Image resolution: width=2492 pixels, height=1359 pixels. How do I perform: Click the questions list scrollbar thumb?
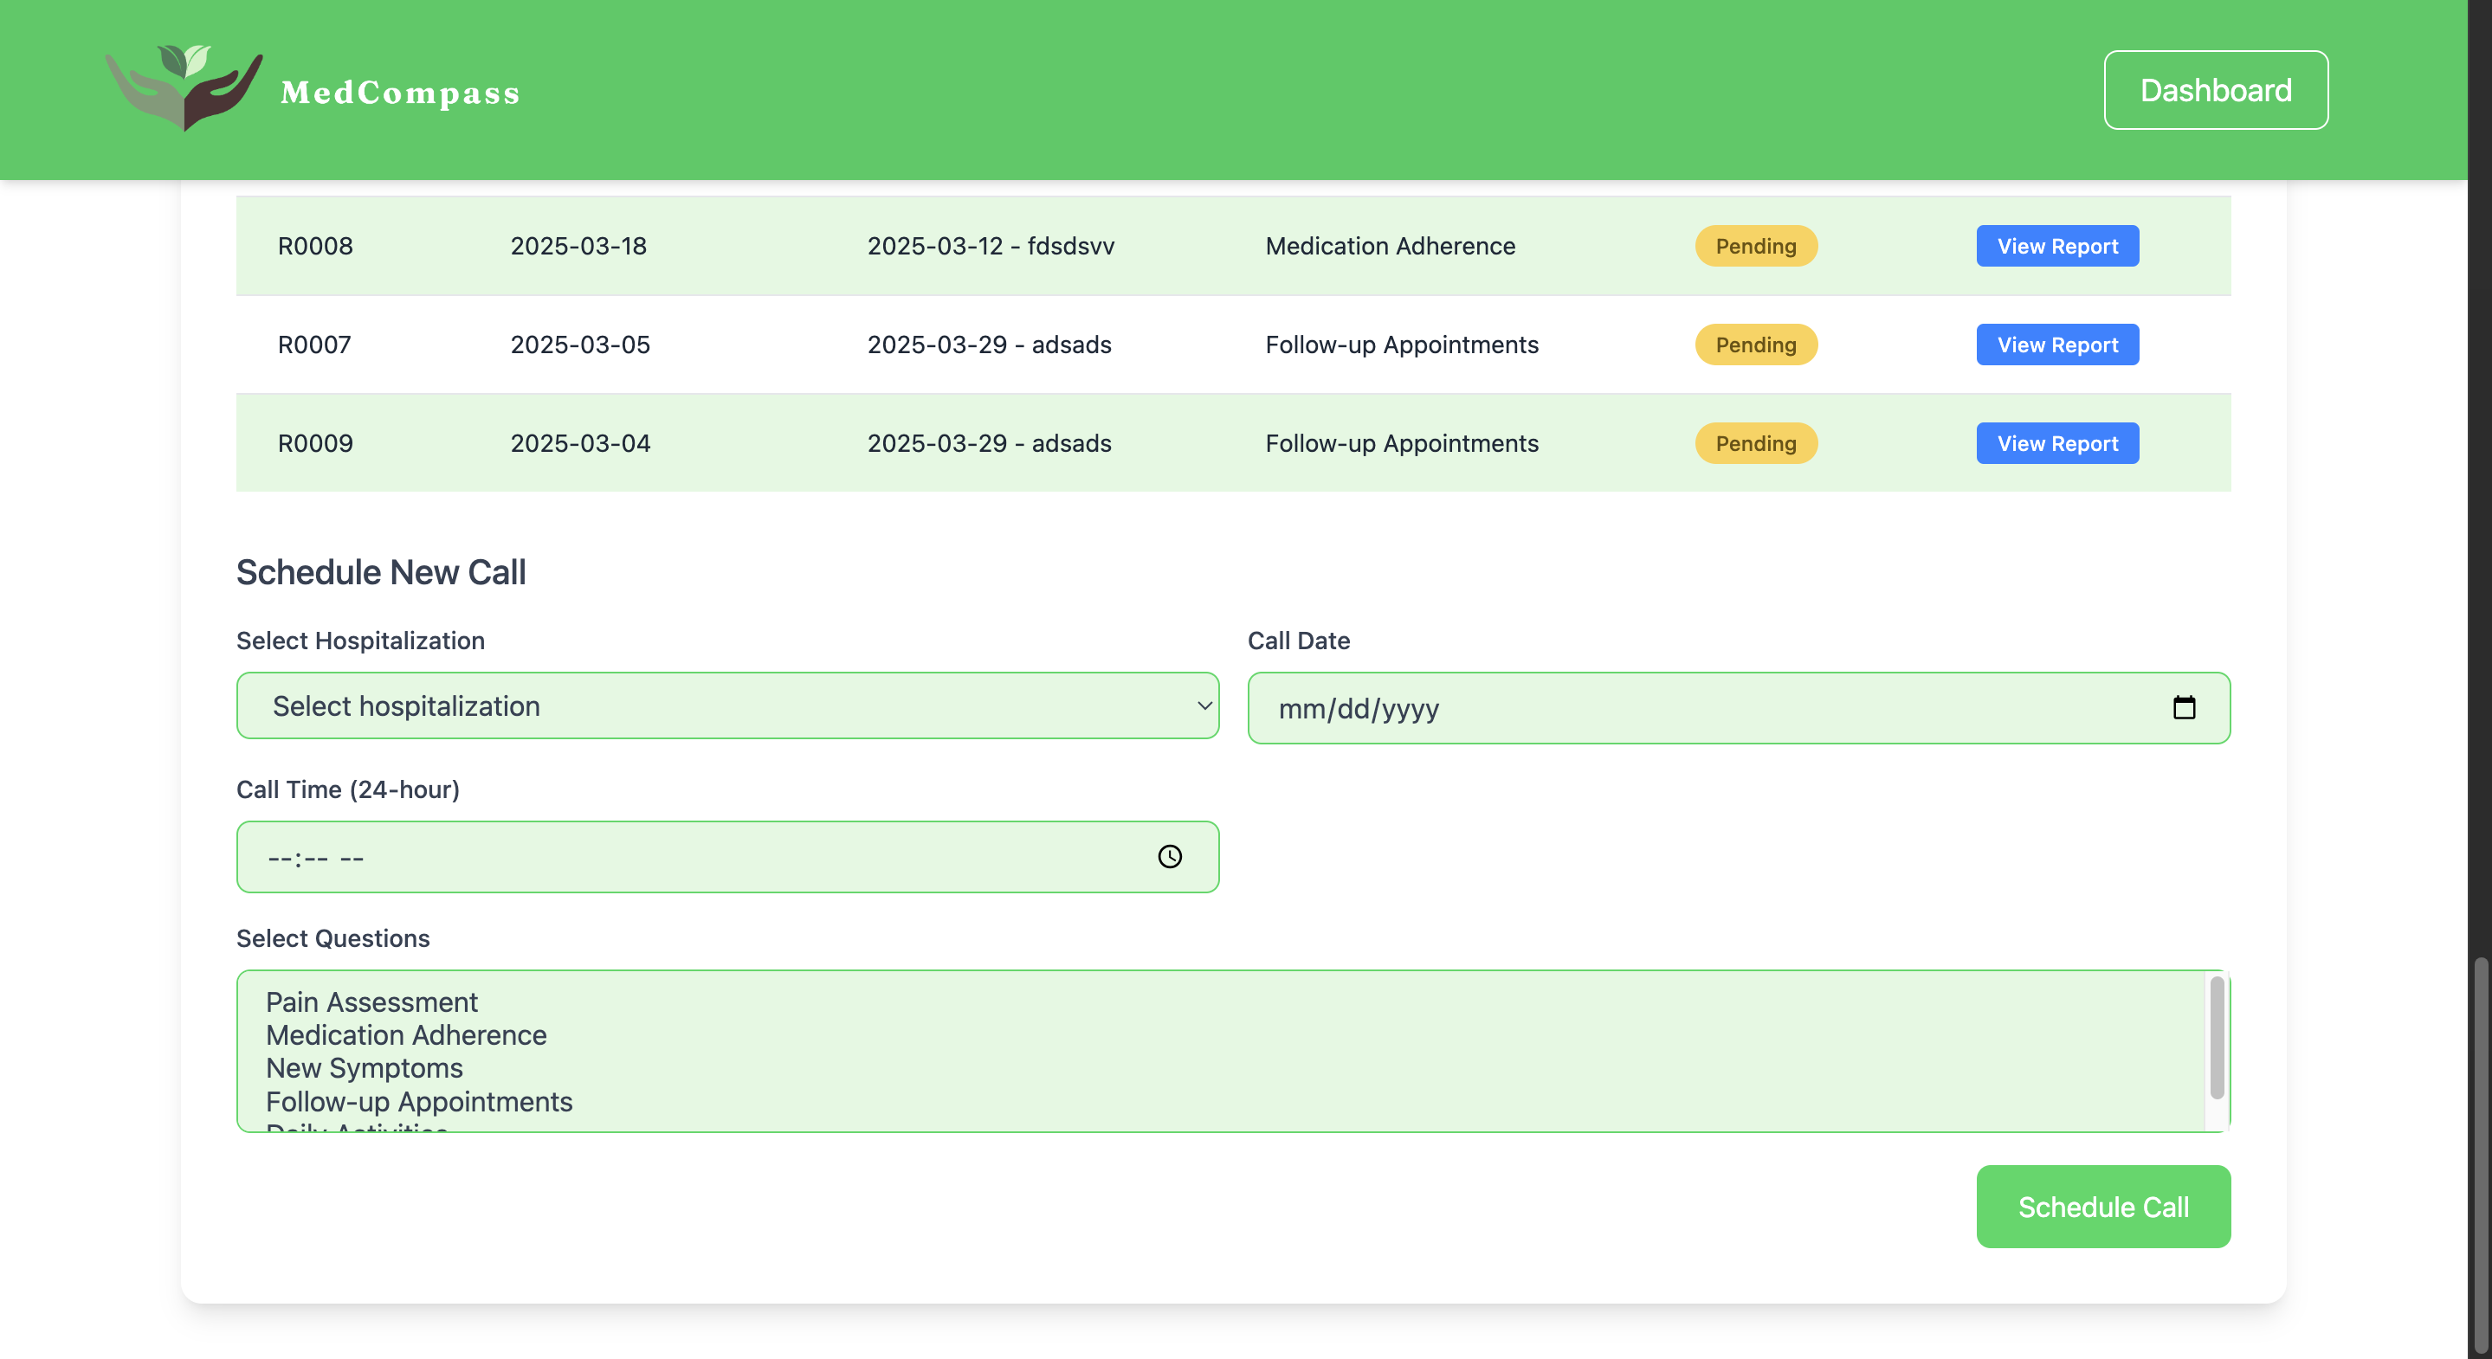[2217, 1037]
